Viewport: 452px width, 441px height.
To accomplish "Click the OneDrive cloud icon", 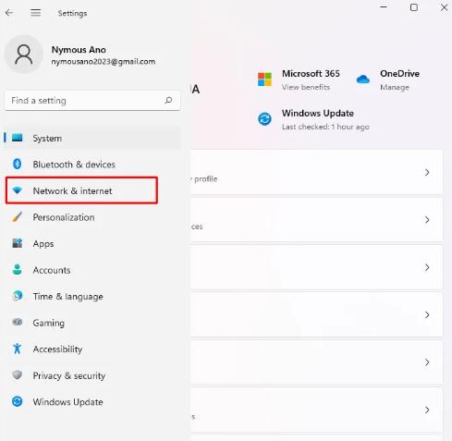I will pos(363,80).
